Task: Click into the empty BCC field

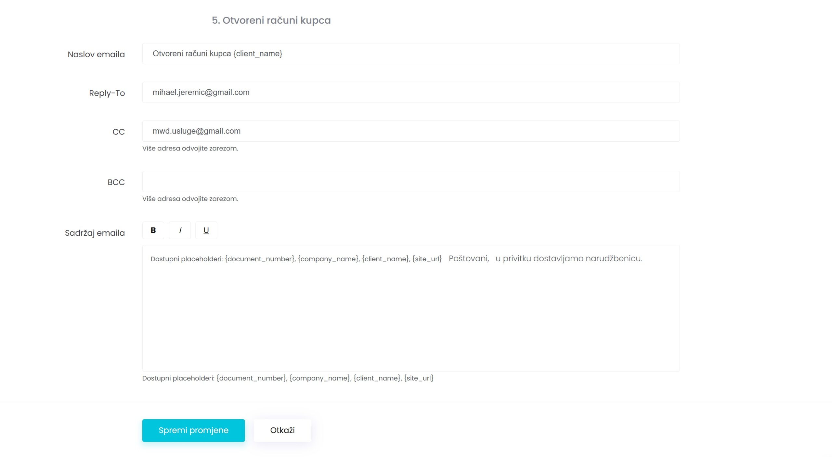Action: pyautogui.click(x=411, y=181)
